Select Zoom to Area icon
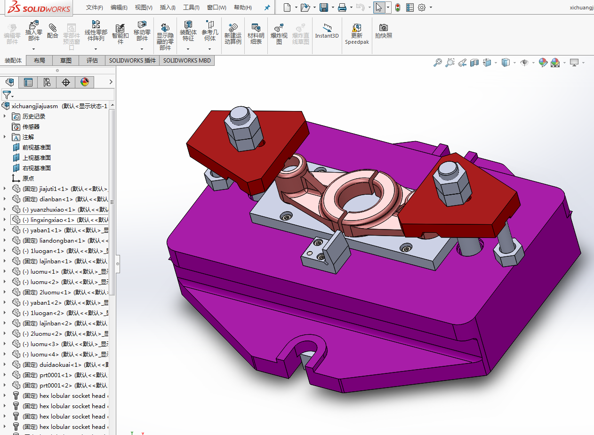Image resolution: width=594 pixels, height=435 pixels. coord(450,63)
